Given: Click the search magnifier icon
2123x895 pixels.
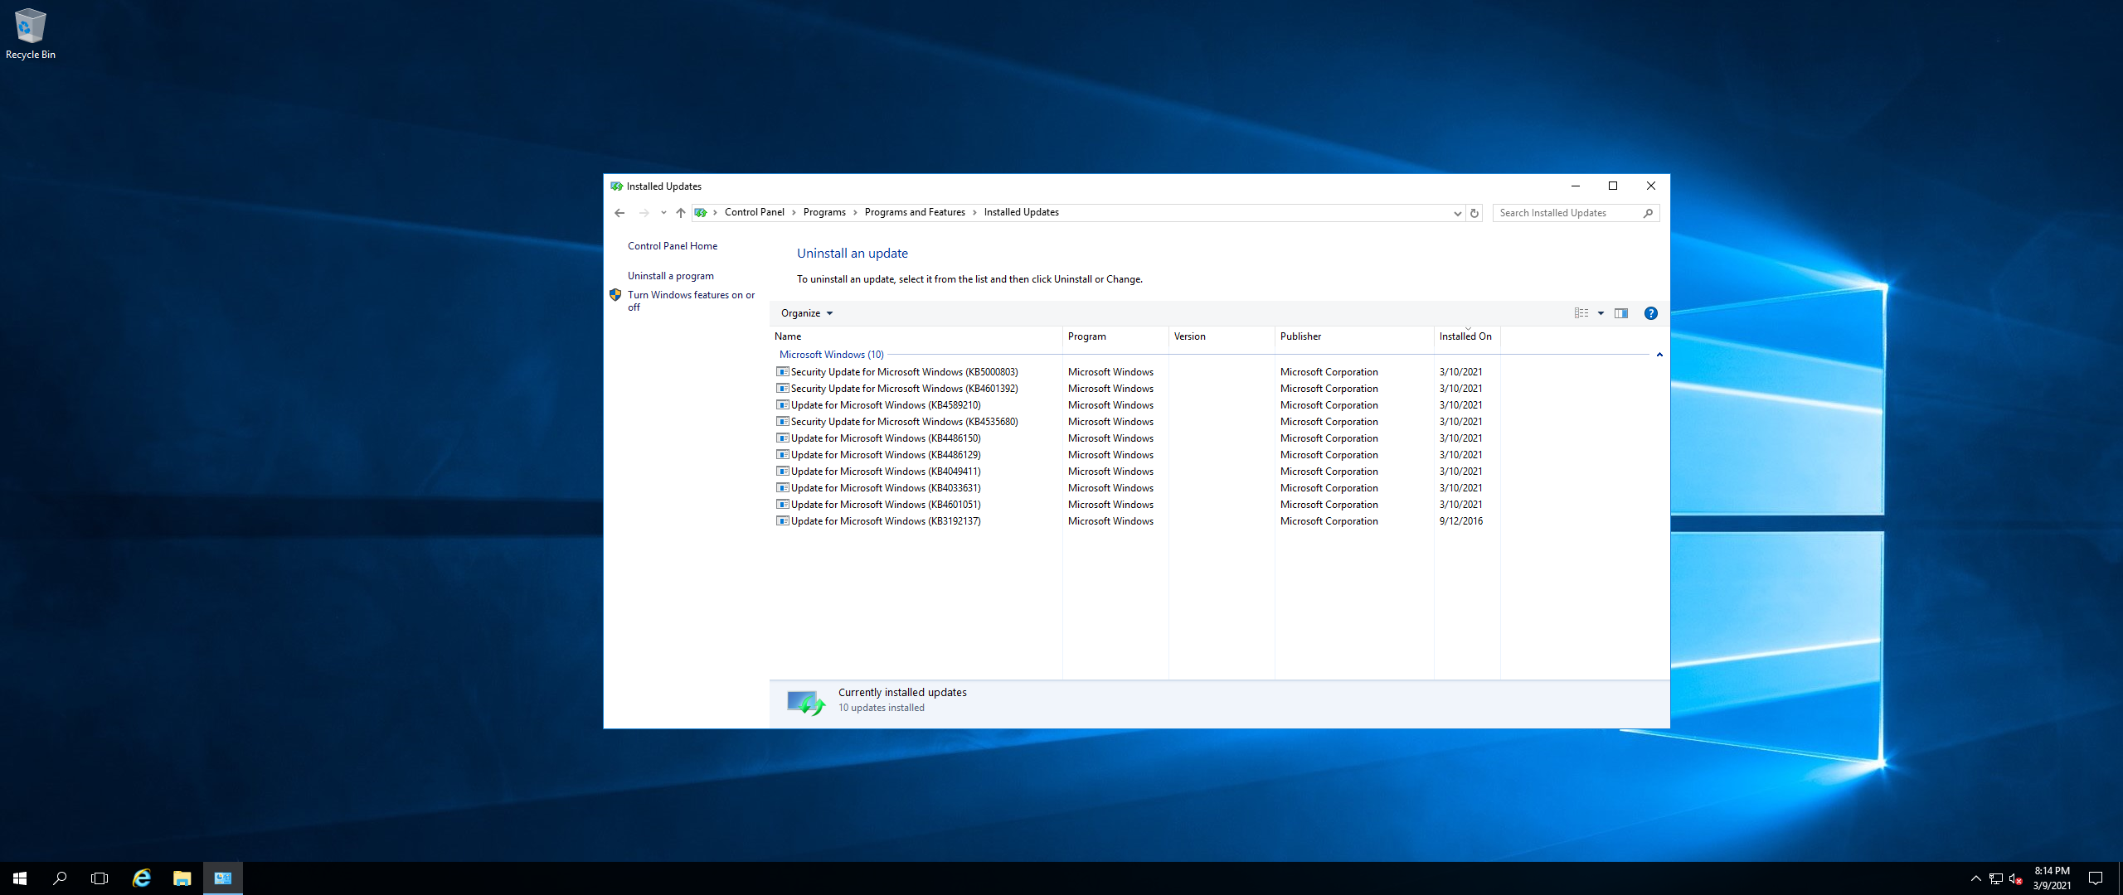Looking at the screenshot, I should pyautogui.click(x=1649, y=213).
